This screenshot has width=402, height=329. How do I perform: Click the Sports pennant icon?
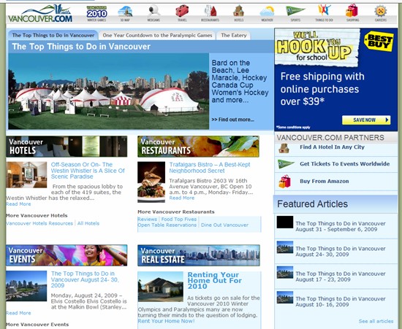click(295, 13)
